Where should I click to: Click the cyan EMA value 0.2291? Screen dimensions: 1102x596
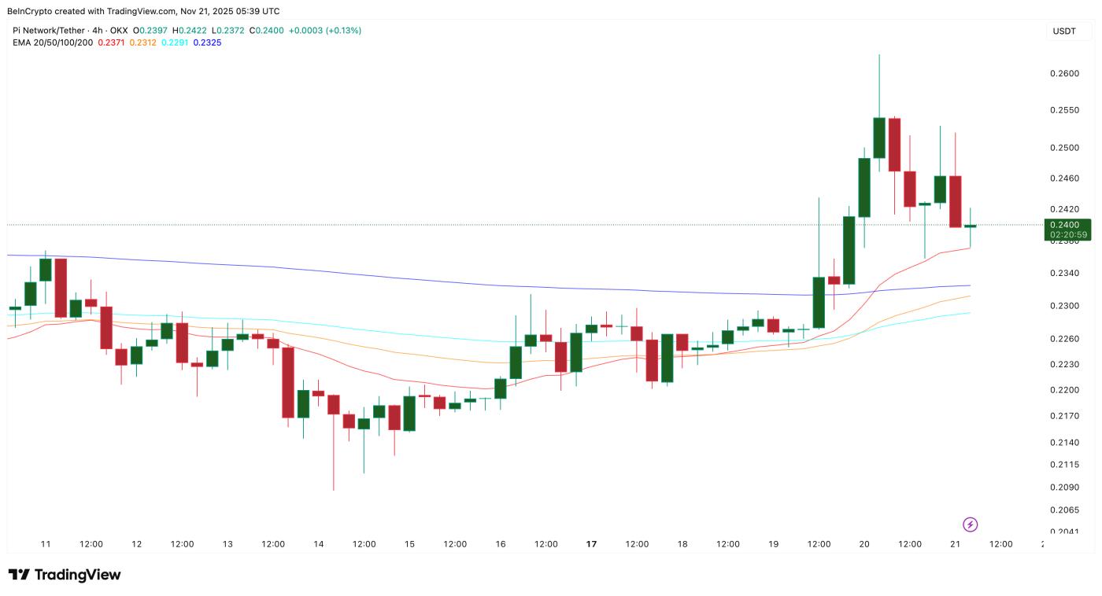pyautogui.click(x=175, y=42)
